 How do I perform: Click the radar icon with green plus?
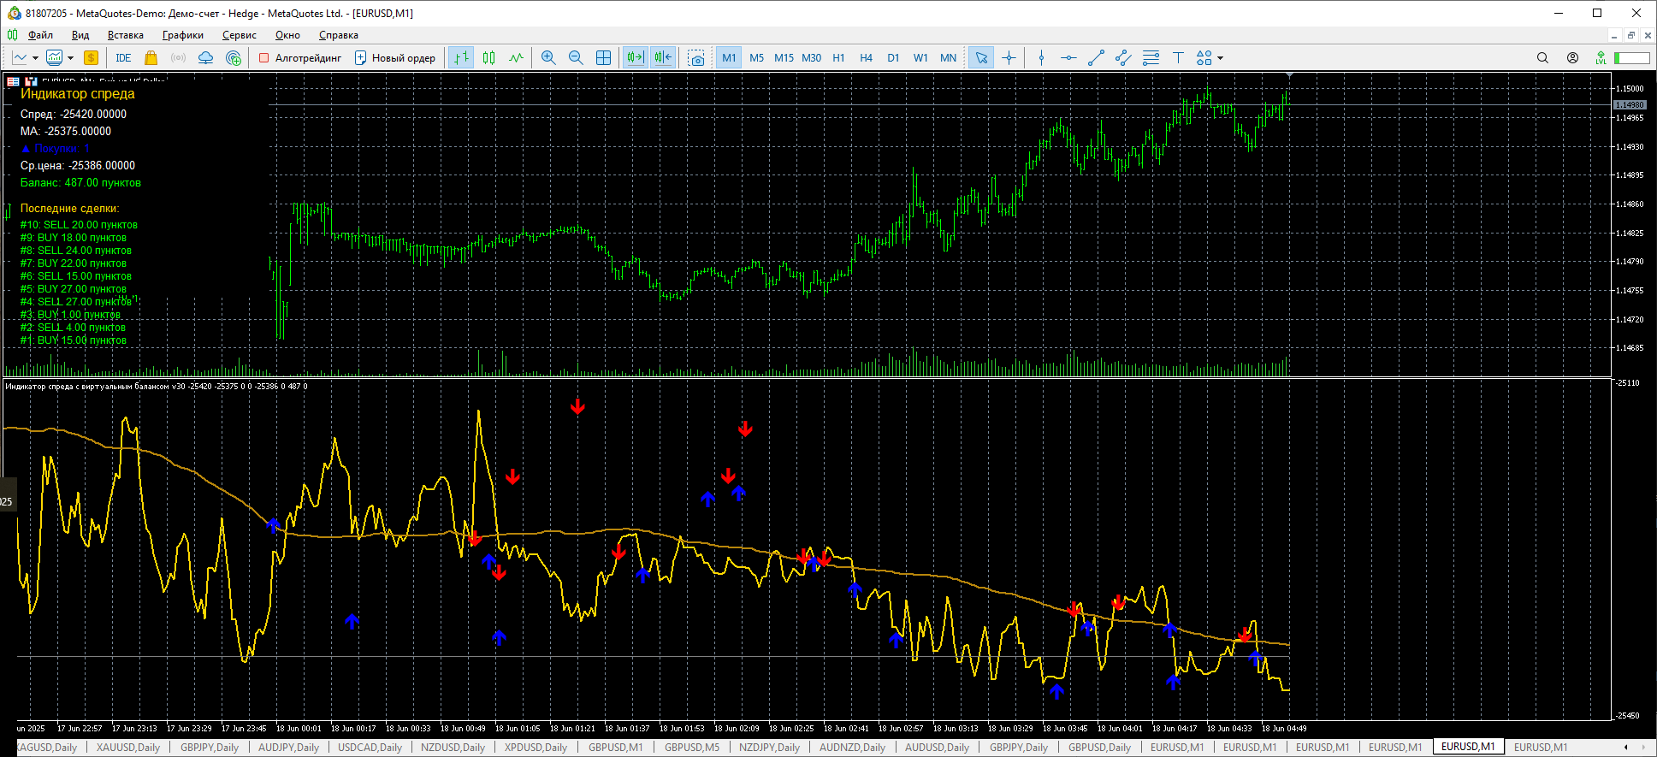coord(234,58)
